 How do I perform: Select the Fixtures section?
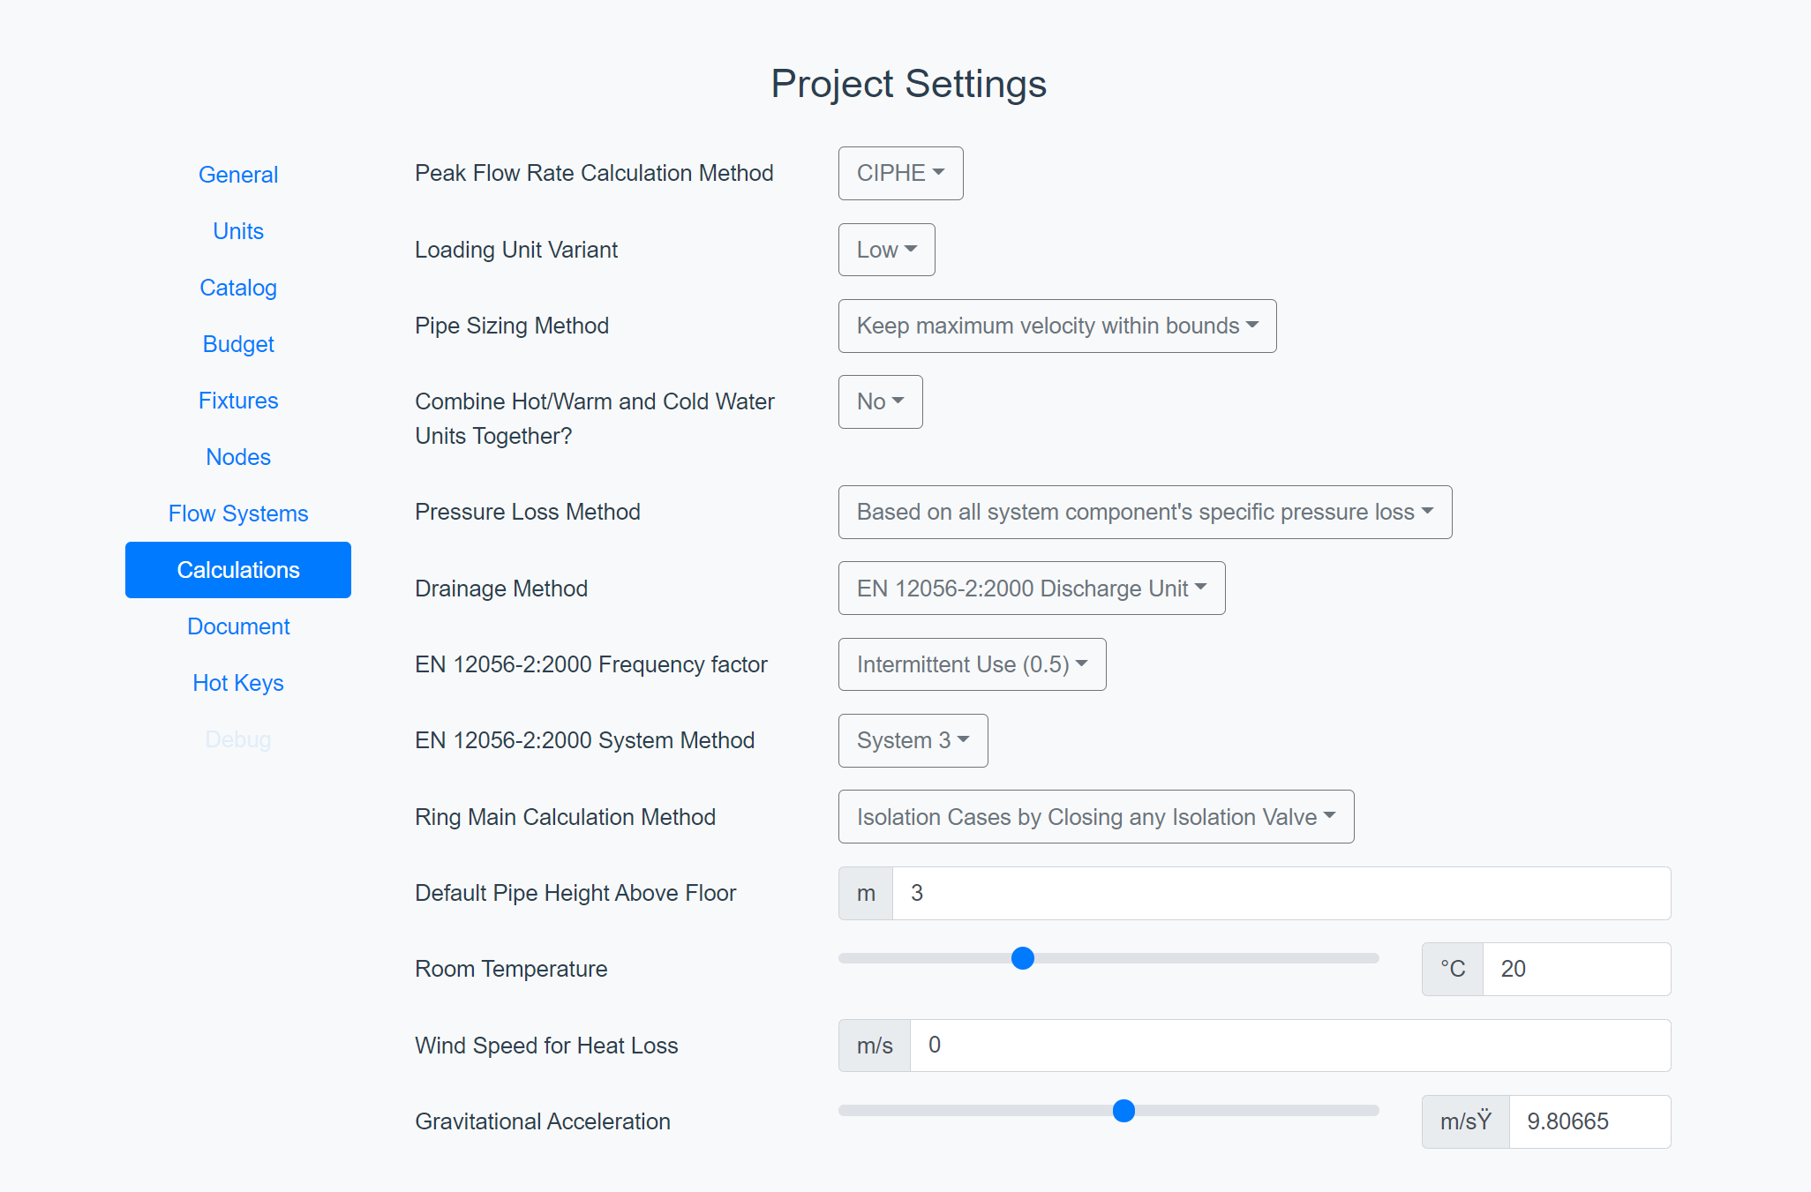click(x=237, y=401)
